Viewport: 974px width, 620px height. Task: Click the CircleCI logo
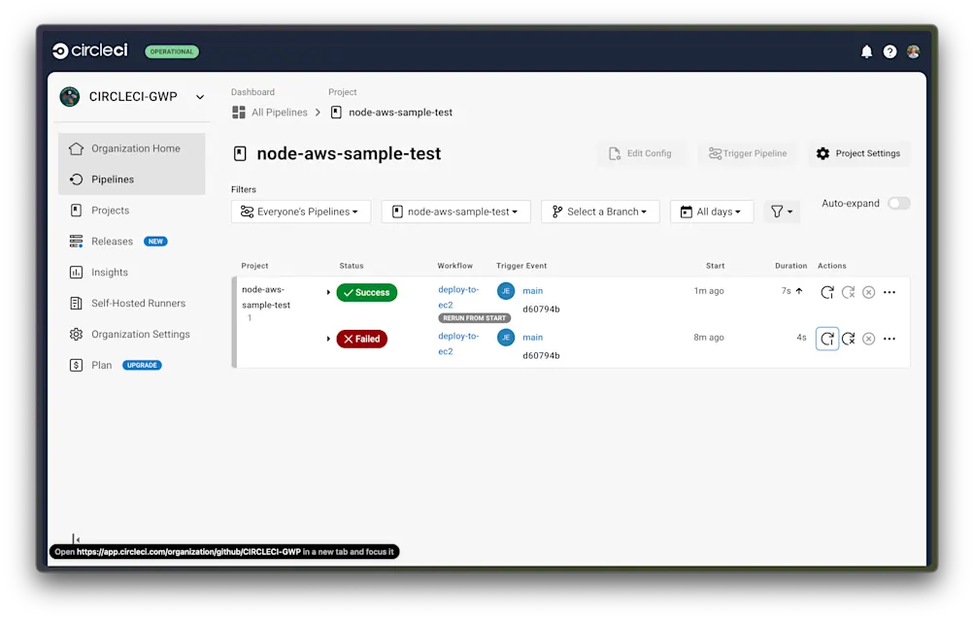tap(90, 50)
